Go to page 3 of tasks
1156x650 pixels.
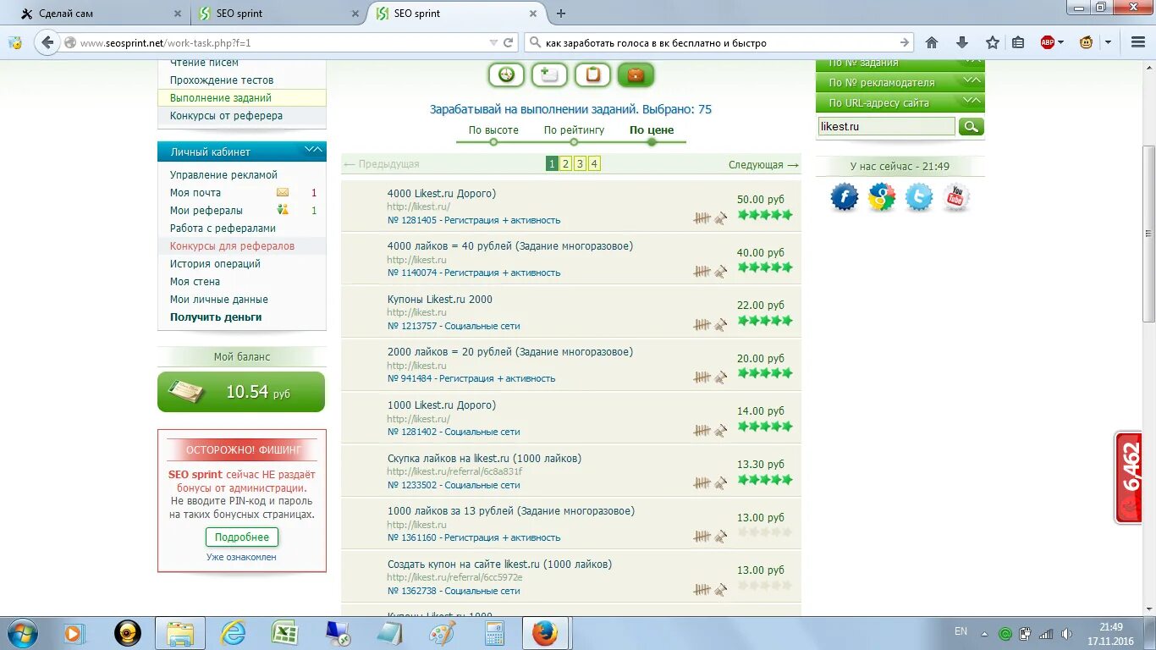pos(581,164)
